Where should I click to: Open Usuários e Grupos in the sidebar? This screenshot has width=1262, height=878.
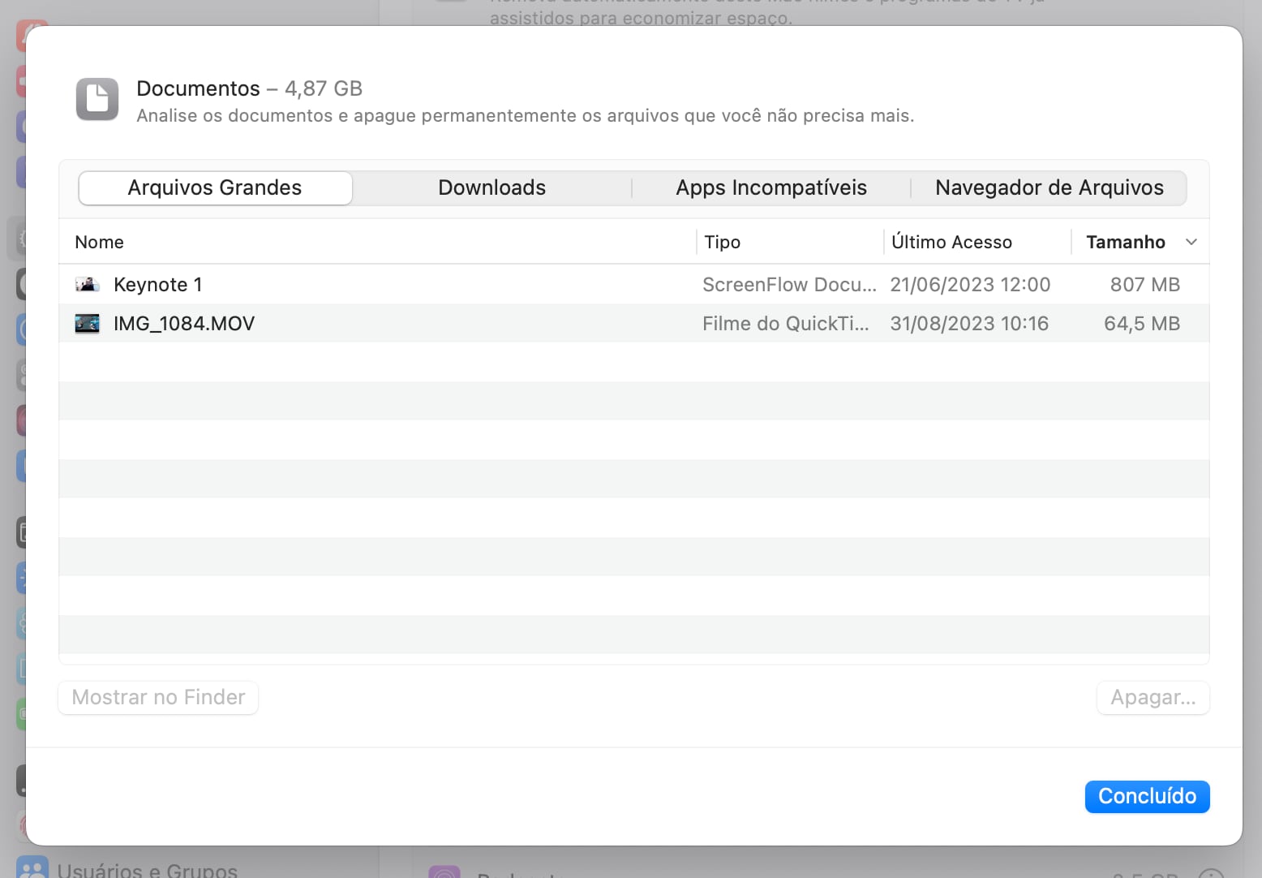pyautogui.click(x=146, y=869)
